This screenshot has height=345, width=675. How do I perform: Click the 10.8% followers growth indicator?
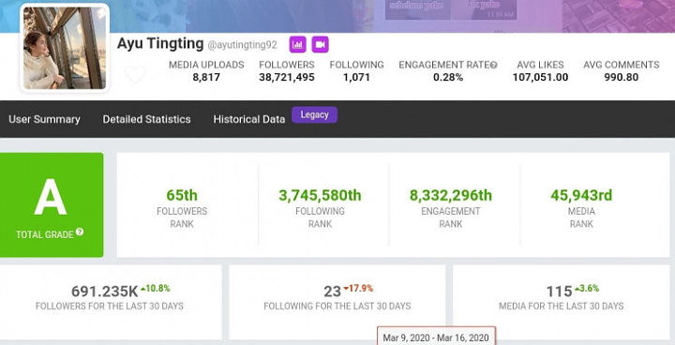pyautogui.click(x=155, y=288)
